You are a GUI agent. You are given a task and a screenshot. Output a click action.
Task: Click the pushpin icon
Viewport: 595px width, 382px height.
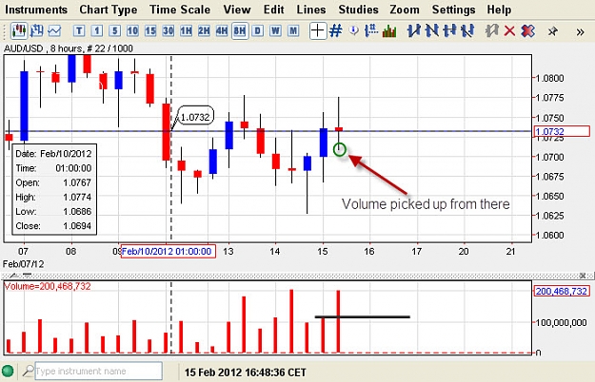(553, 31)
